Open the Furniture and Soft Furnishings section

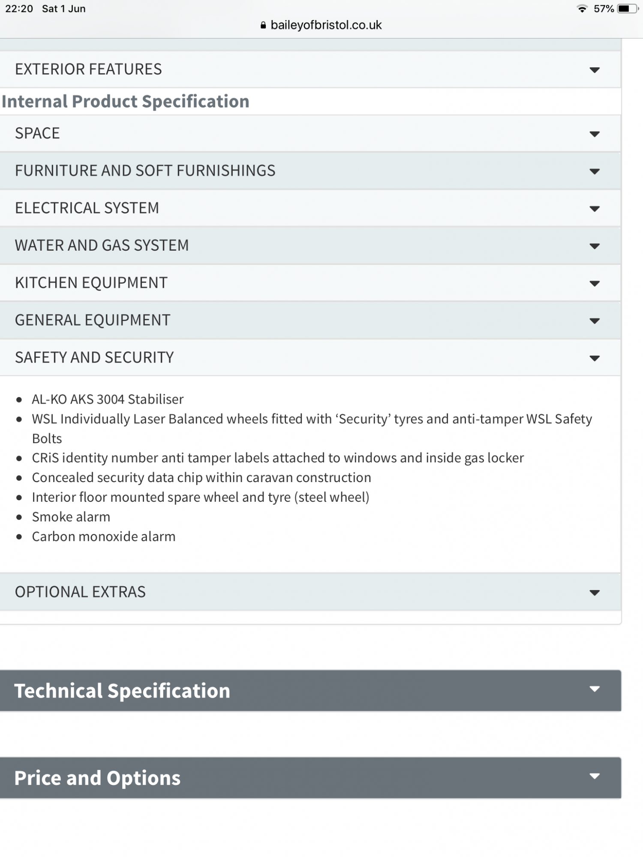pyautogui.click(x=310, y=171)
